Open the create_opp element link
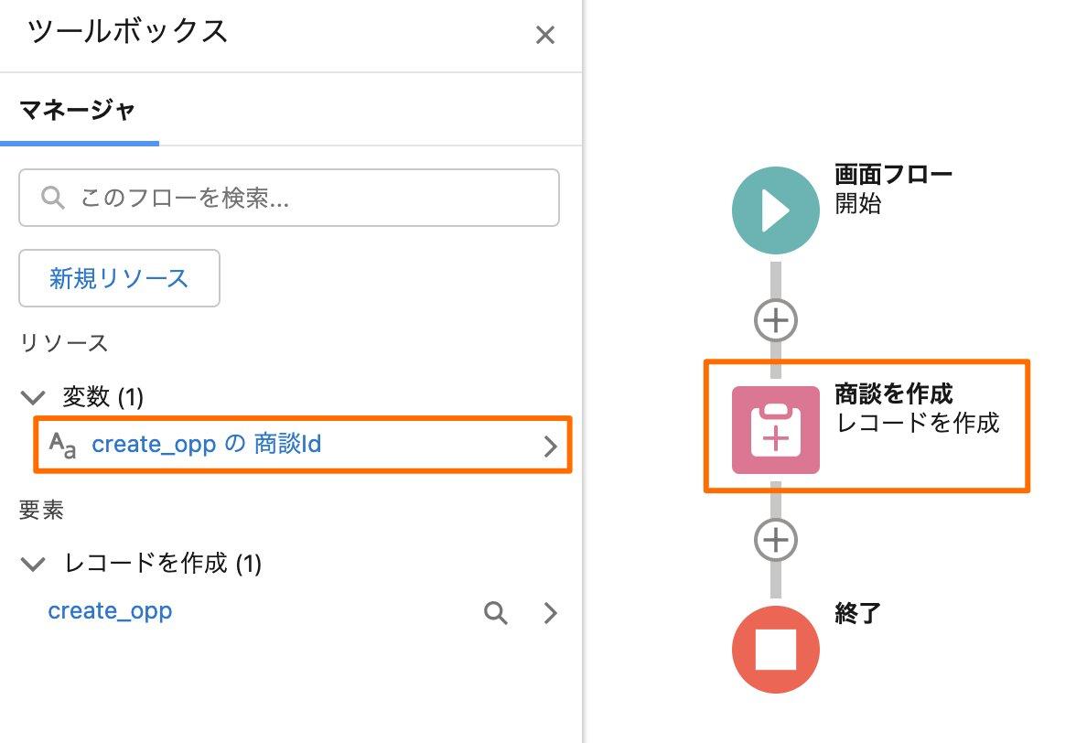 click(110, 610)
